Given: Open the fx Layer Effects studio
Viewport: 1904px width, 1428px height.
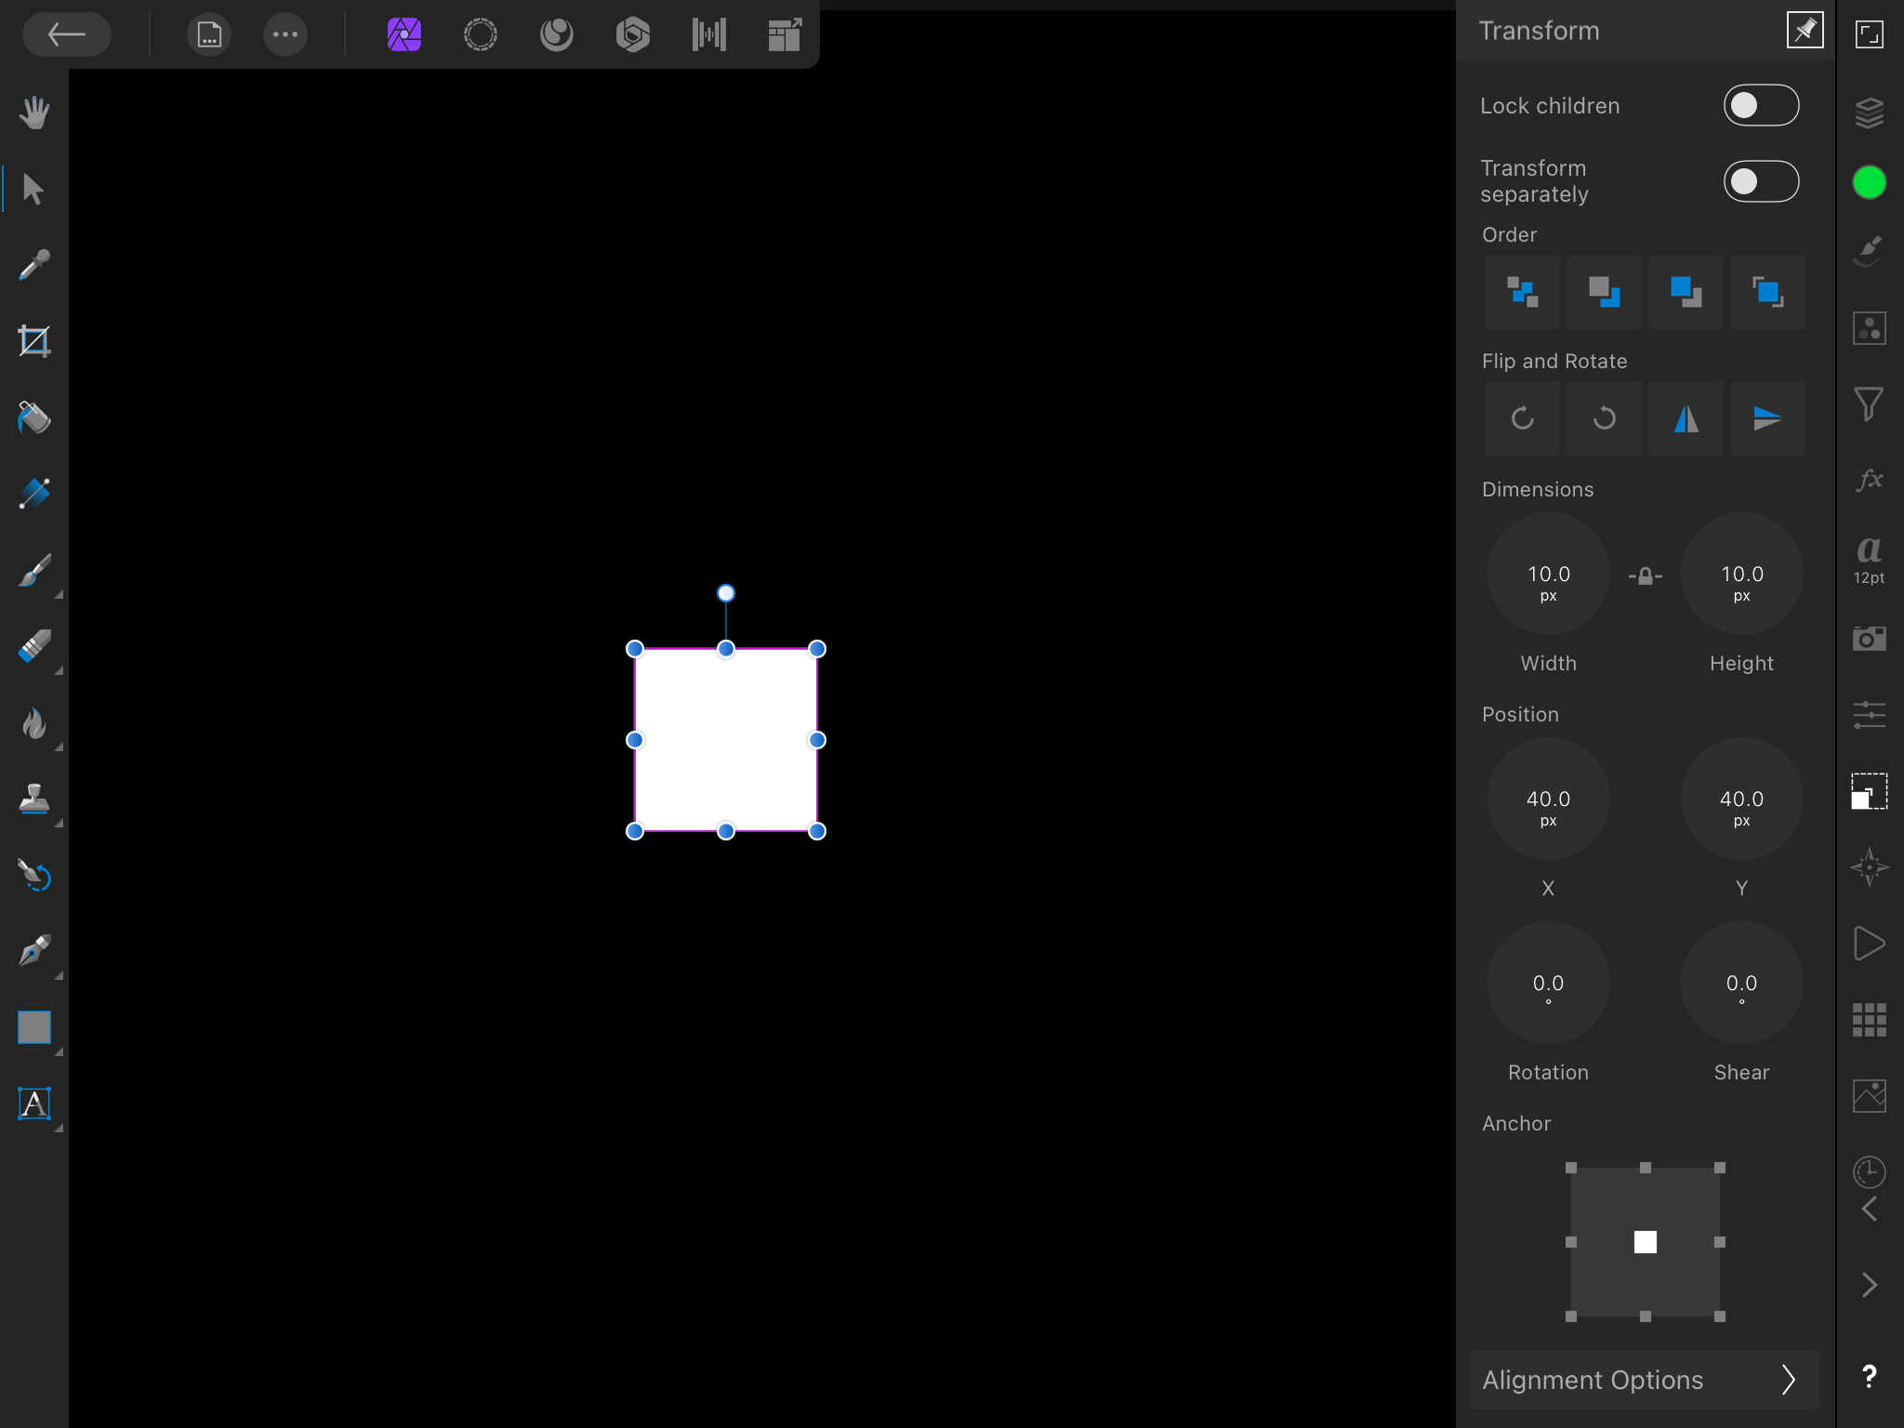Looking at the screenshot, I should tap(1869, 481).
